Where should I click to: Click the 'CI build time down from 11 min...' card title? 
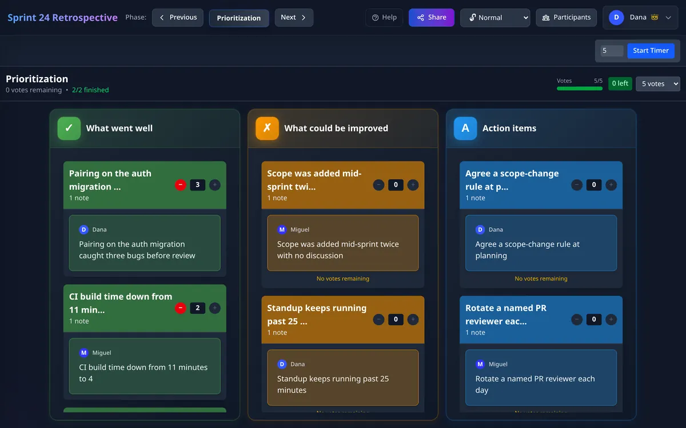click(121, 303)
